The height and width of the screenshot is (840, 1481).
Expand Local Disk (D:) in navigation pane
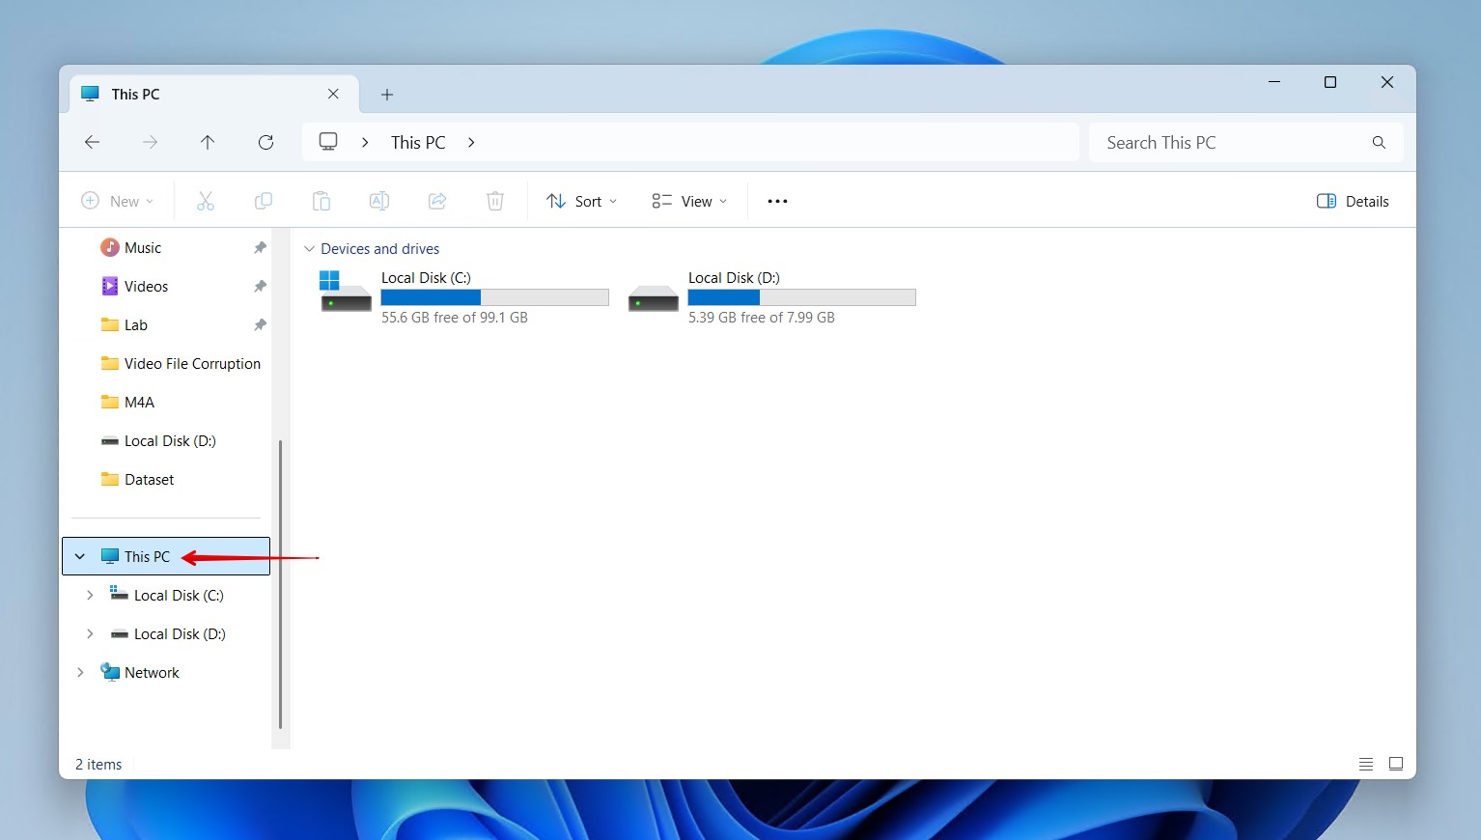click(90, 633)
